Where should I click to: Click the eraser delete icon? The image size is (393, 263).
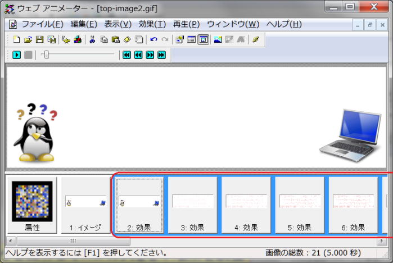point(127,39)
